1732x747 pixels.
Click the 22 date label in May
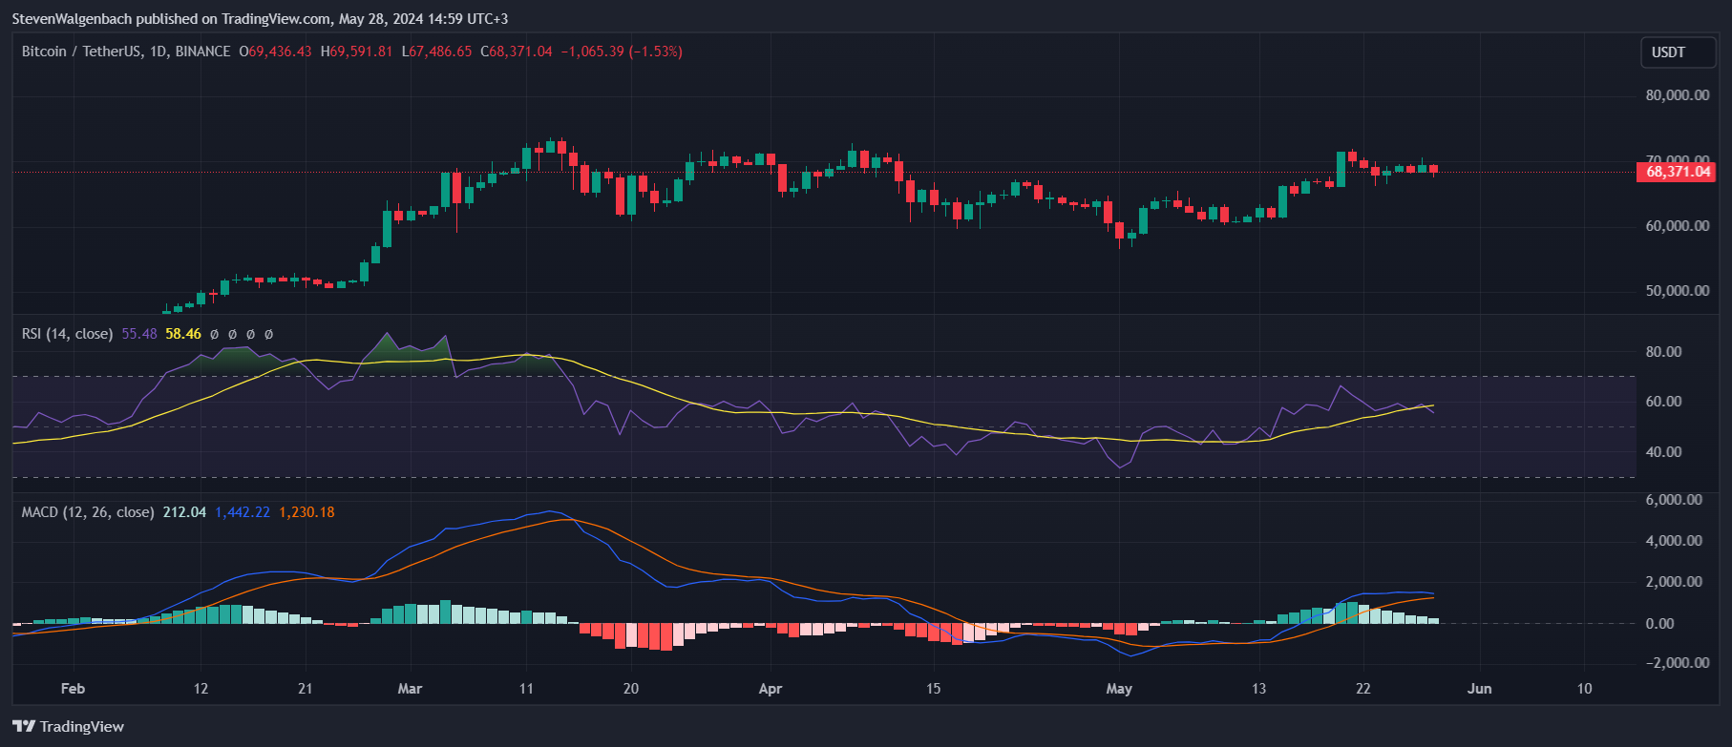pos(1363,689)
